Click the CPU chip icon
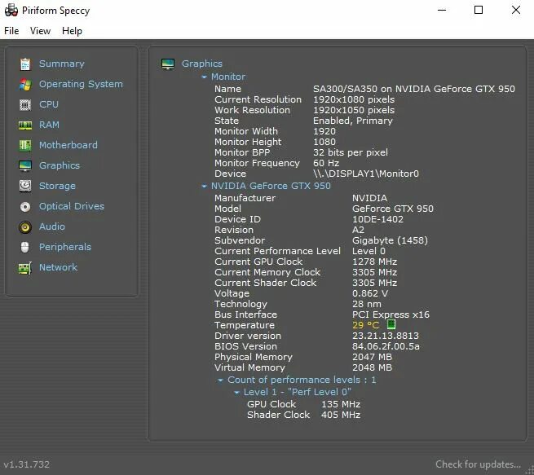This screenshot has height=475, width=534. tap(25, 105)
